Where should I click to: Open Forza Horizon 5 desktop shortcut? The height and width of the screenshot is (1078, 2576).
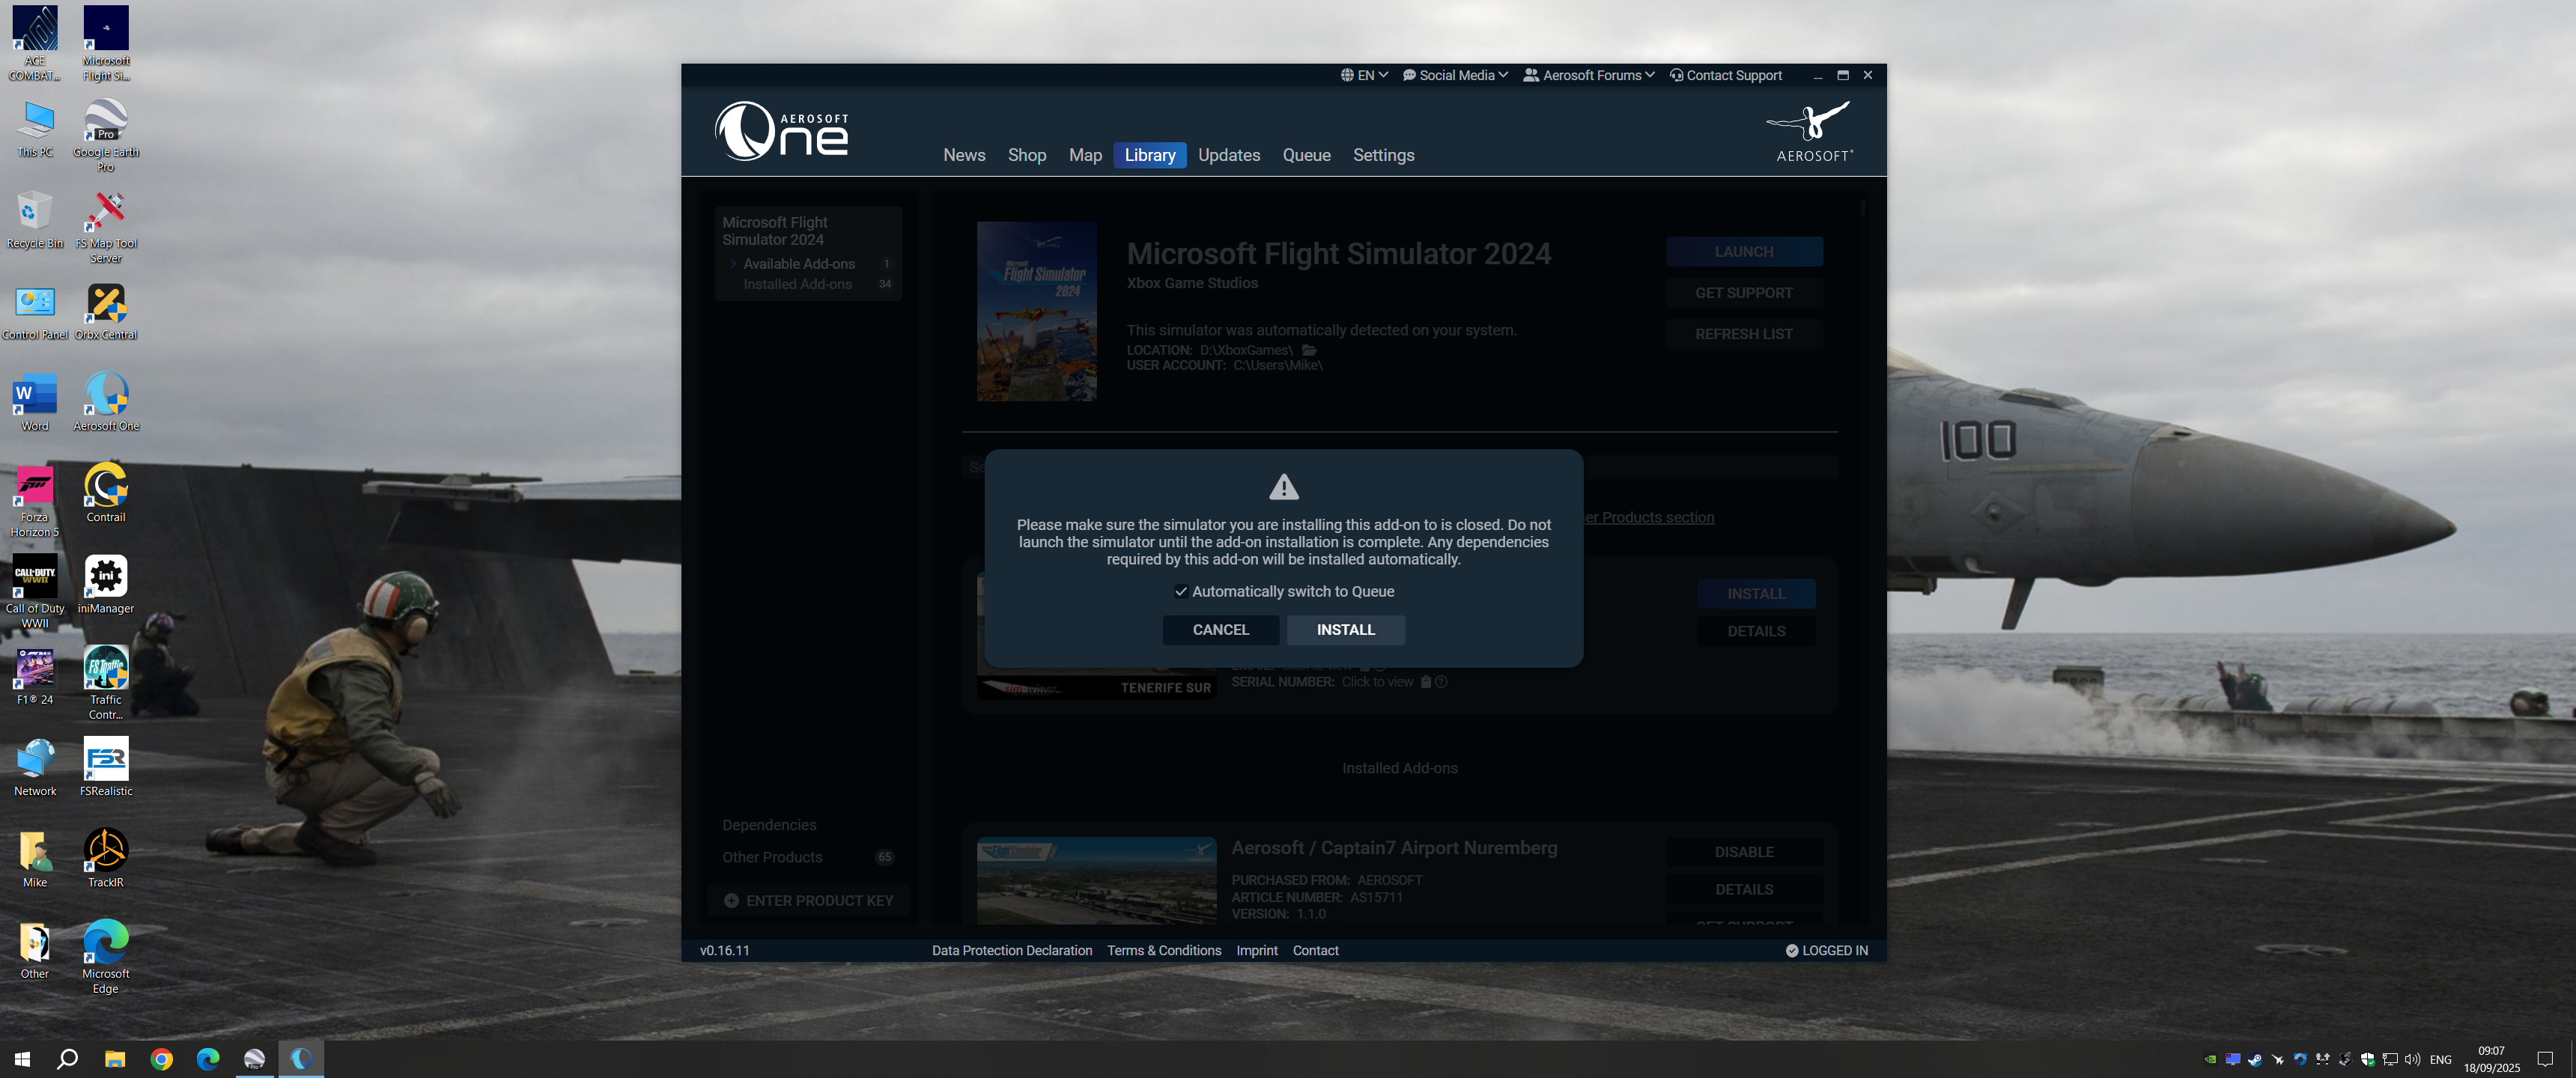[35, 500]
